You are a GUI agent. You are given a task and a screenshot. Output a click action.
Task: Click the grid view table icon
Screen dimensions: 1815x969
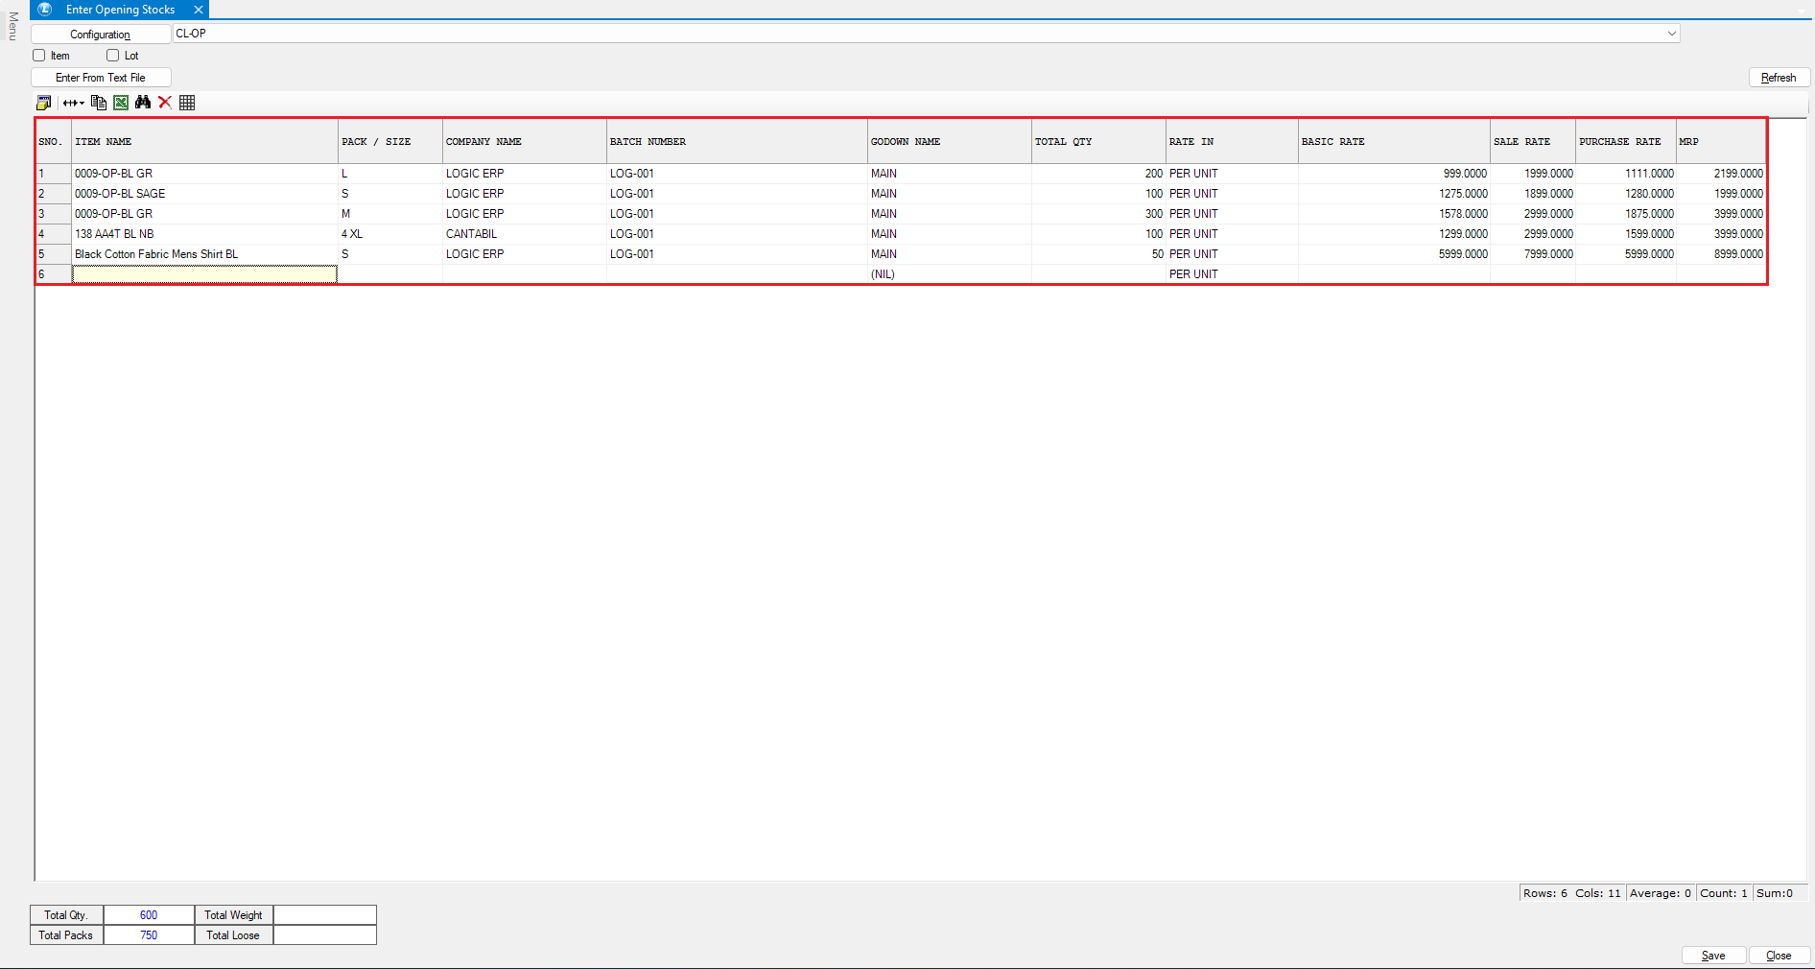pyautogui.click(x=187, y=103)
